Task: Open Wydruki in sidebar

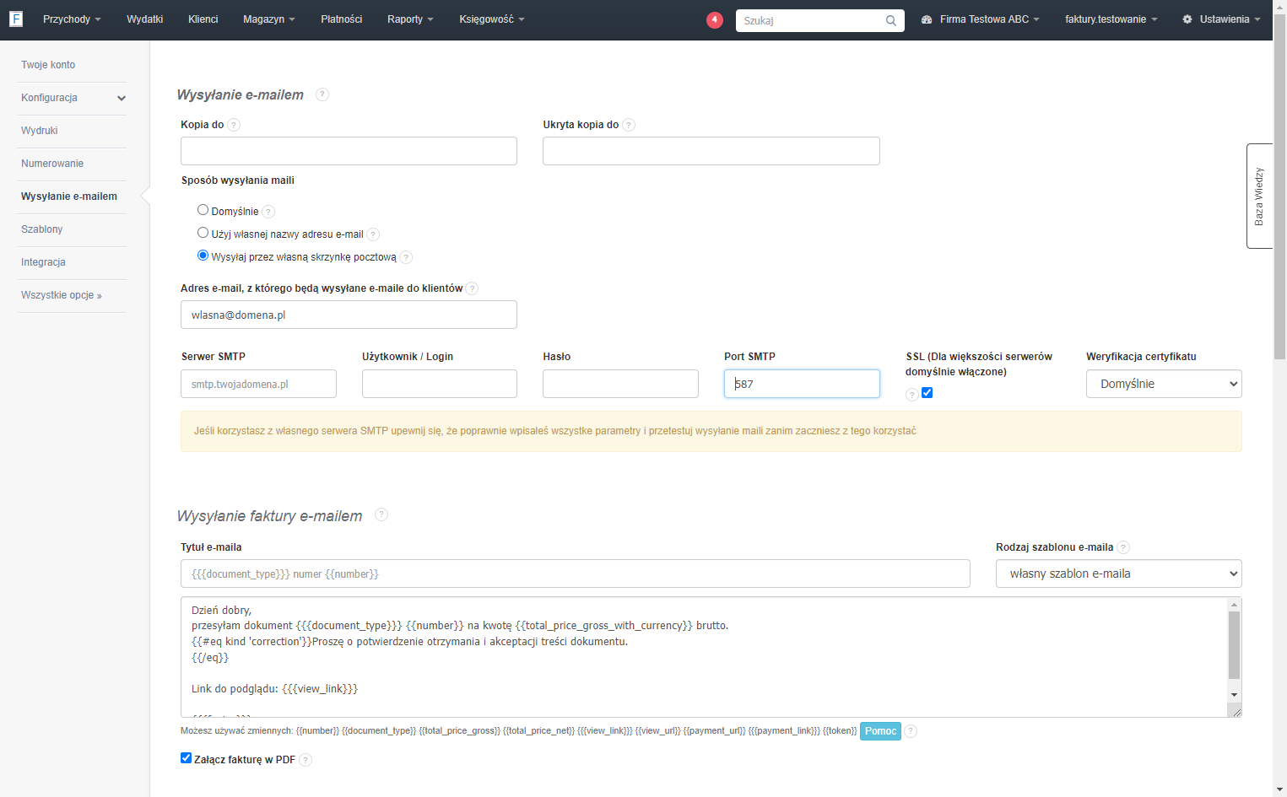Action: click(40, 131)
